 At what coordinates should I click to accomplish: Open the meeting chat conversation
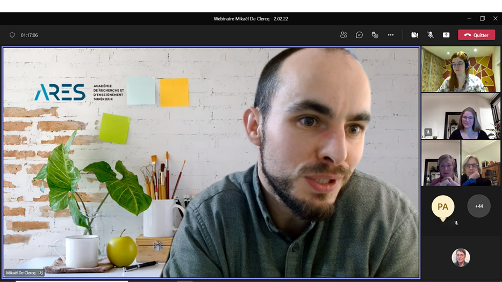point(359,35)
